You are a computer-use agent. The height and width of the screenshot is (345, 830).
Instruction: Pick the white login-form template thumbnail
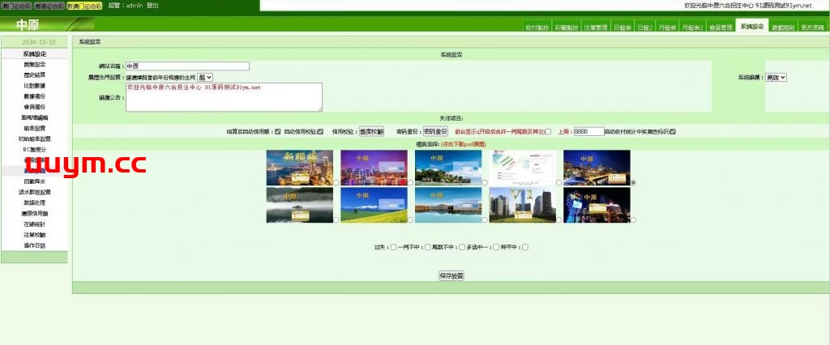[x=523, y=168]
